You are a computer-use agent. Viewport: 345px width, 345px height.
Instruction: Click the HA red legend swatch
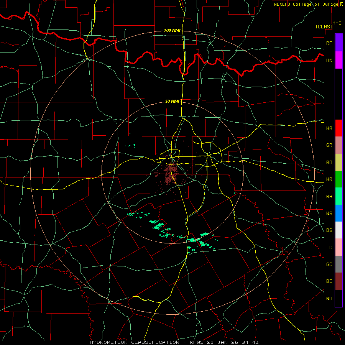pyautogui.click(x=338, y=128)
